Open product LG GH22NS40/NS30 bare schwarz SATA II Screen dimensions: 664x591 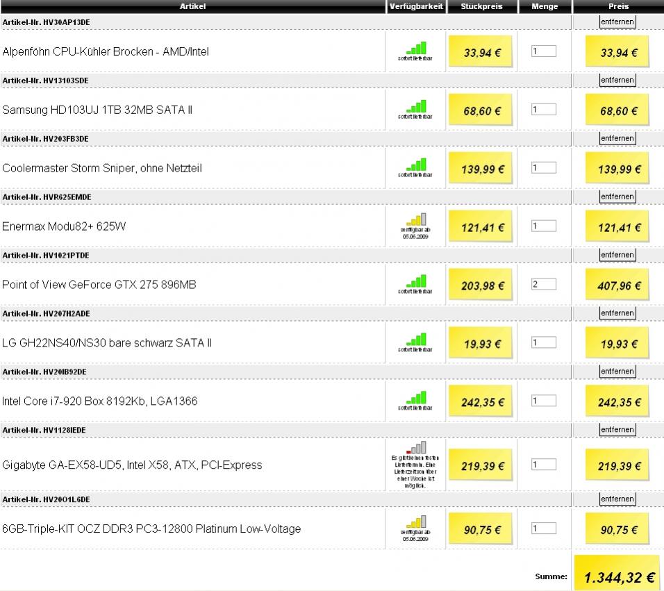point(107,343)
